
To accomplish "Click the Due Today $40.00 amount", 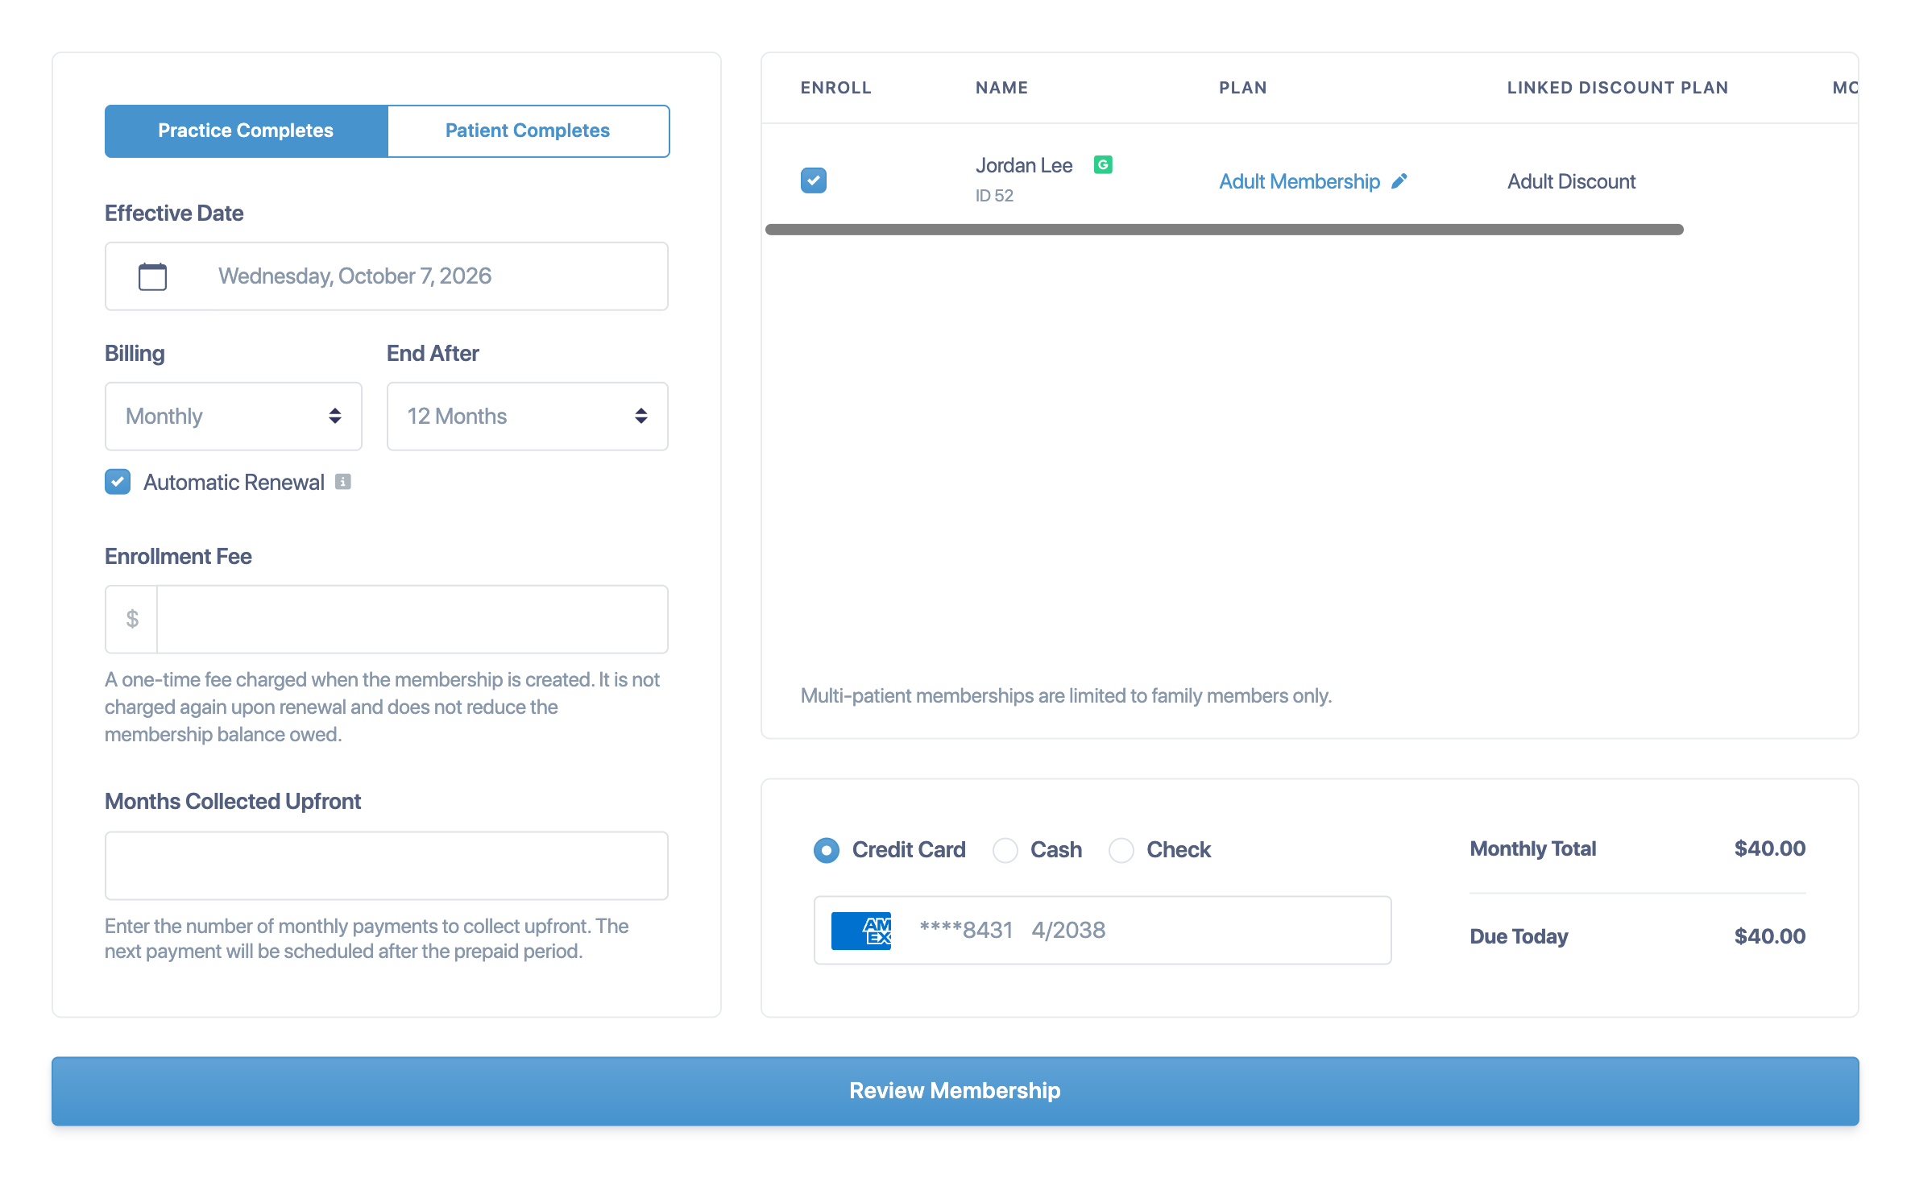I will click(1770, 936).
